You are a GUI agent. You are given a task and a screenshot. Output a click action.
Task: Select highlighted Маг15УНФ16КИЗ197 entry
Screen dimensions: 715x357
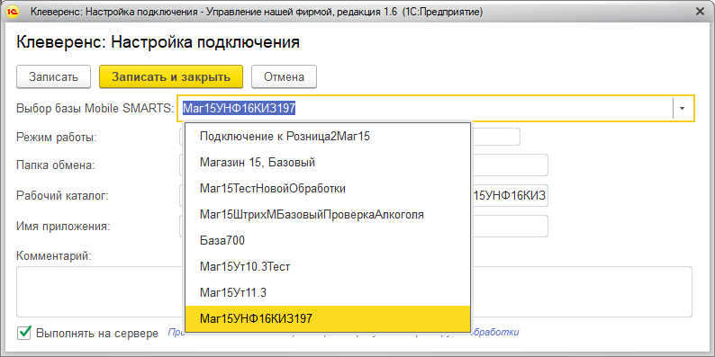328,318
